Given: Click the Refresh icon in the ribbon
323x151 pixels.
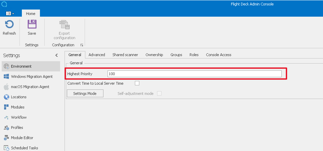Looking at the screenshot, I should point(9,24).
